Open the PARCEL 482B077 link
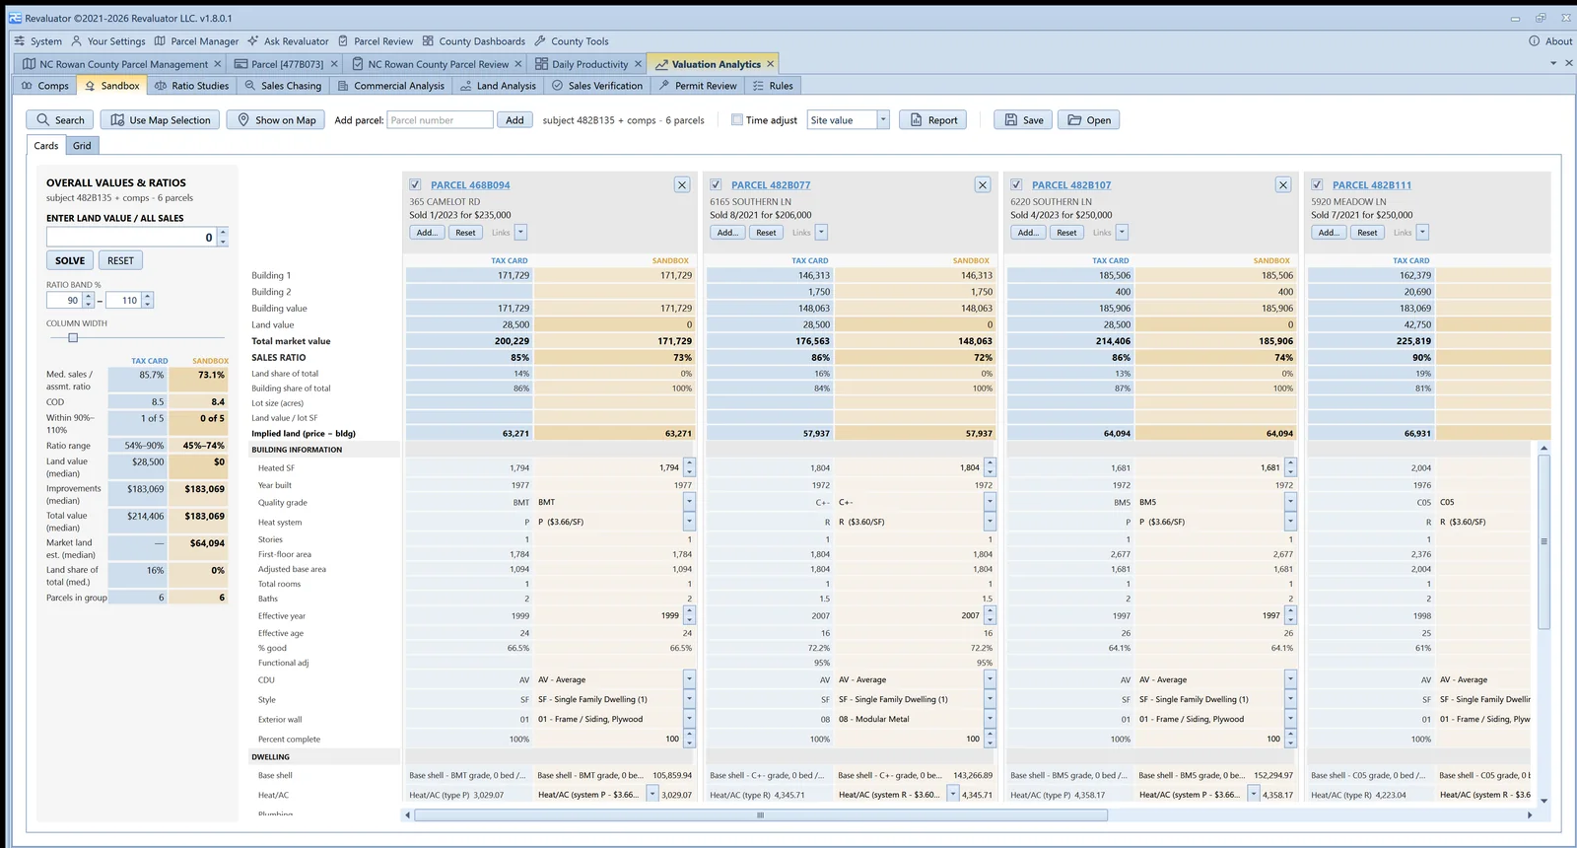 pyautogui.click(x=771, y=185)
